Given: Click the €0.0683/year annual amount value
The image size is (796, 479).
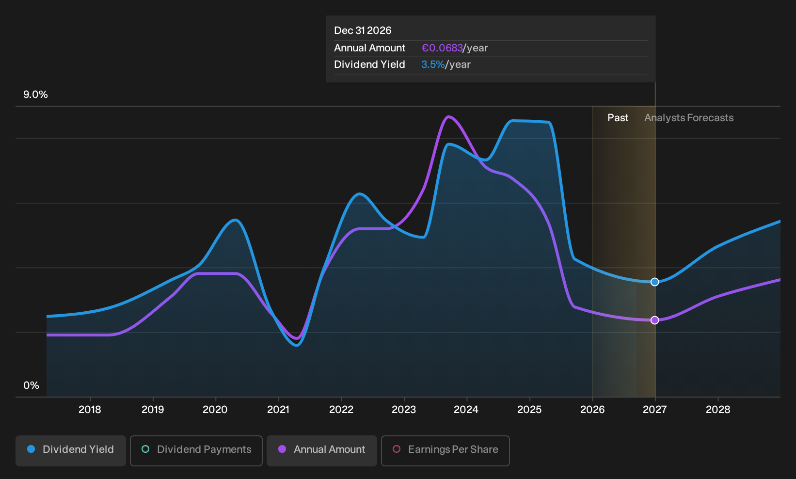Looking at the screenshot, I should [x=455, y=48].
